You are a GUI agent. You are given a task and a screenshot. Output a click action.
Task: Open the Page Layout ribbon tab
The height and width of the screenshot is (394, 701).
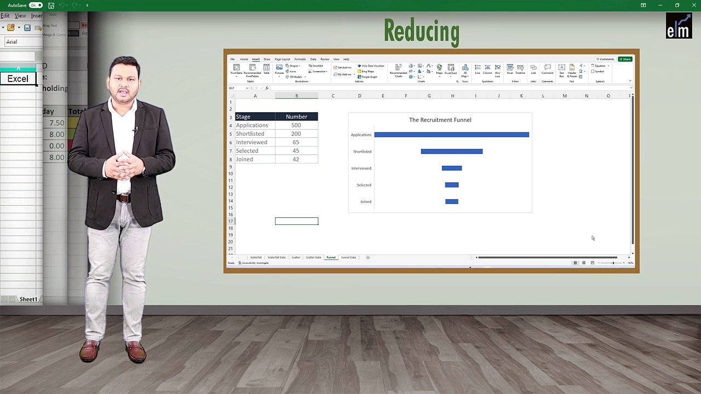pyautogui.click(x=283, y=59)
